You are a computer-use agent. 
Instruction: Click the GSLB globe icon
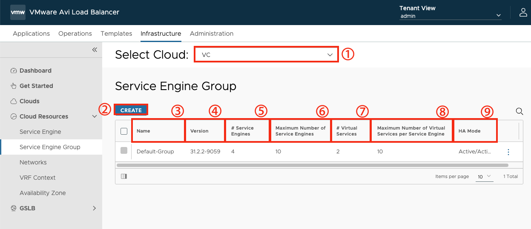click(x=14, y=208)
